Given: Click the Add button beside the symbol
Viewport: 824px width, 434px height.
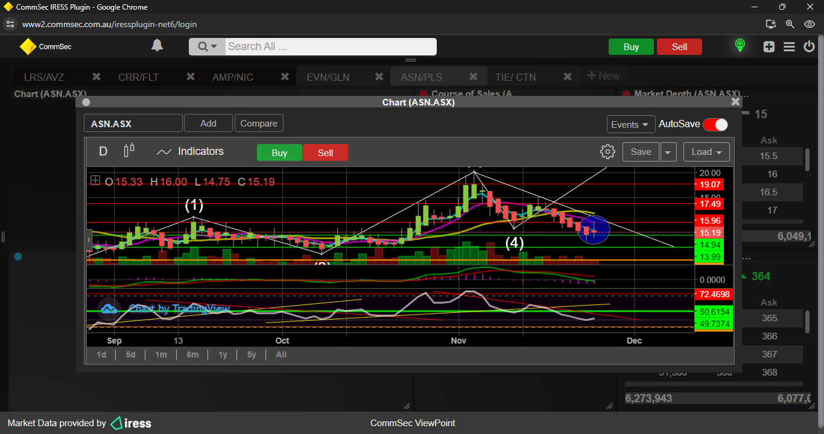Looking at the screenshot, I should (x=208, y=124).
